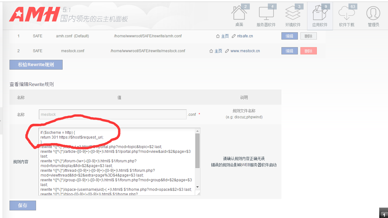Open the www.mestock.cn domain link
The image size is (388, 218).
point(245,51)
